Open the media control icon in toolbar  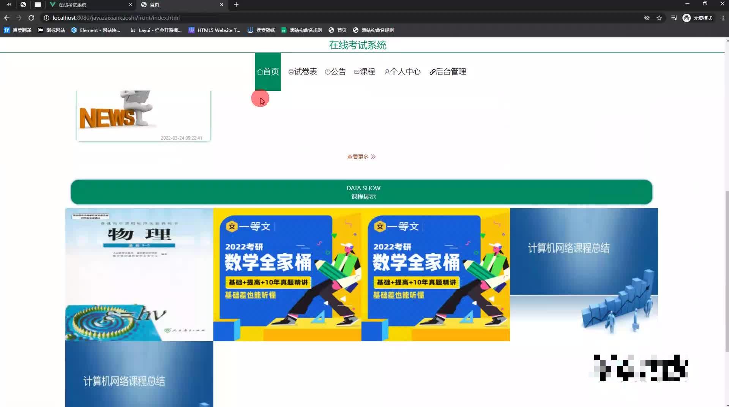[674, 18]
